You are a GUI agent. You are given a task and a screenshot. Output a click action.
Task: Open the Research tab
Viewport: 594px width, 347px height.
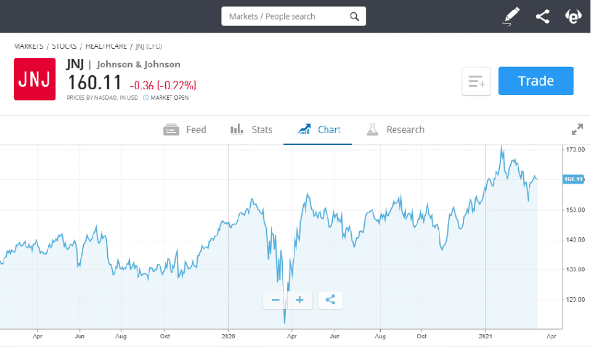(396, 130)
